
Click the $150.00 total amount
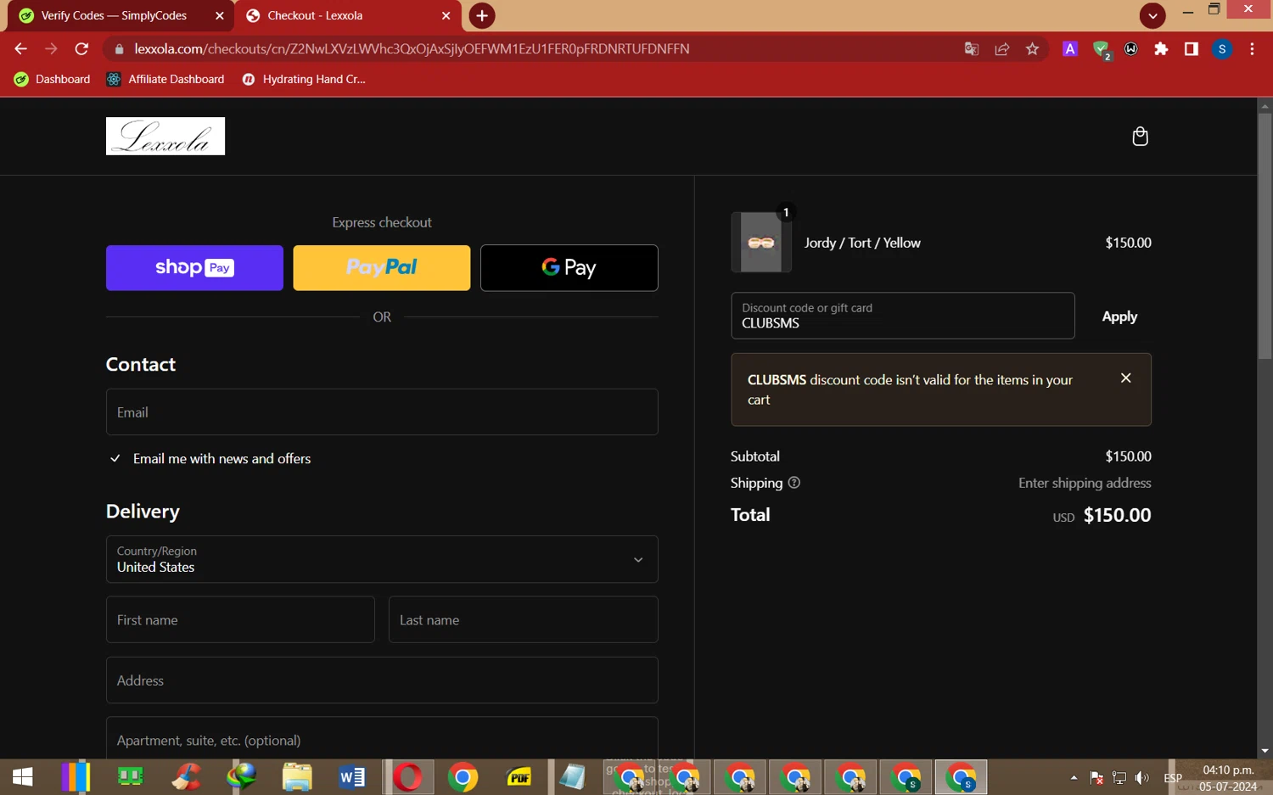1117,515
